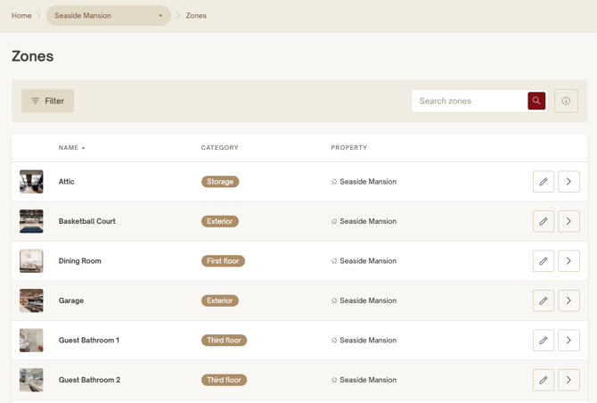This screenshot has width=597, height=403.
Task: Sort zones by Name column header
Action: point(71,148)
